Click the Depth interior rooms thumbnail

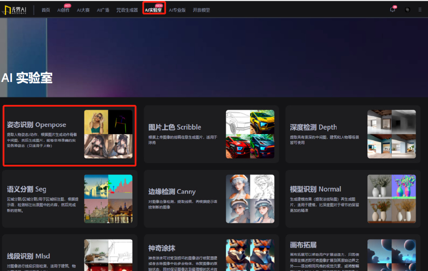(392, 134)
